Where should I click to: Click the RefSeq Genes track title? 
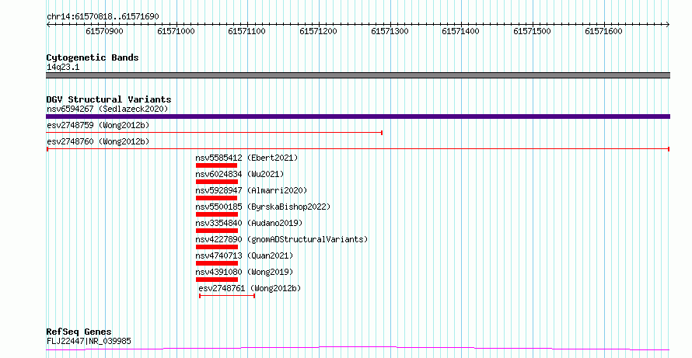tap(79, 332)
